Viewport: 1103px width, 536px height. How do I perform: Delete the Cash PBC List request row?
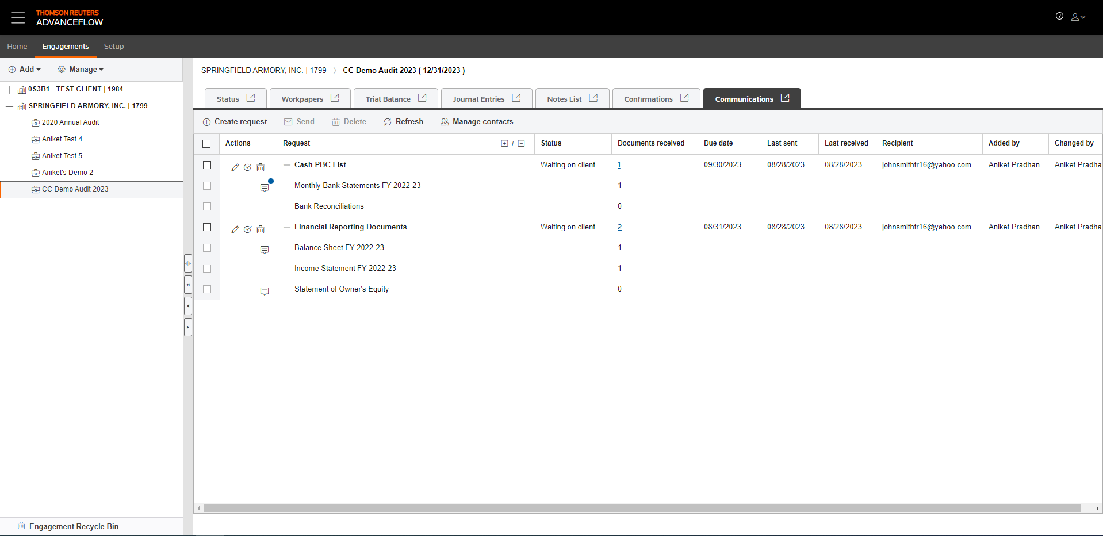coord(261,167)
